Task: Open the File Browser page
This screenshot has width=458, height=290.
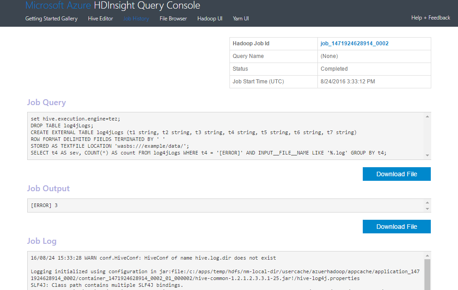Action: [173, 19]
